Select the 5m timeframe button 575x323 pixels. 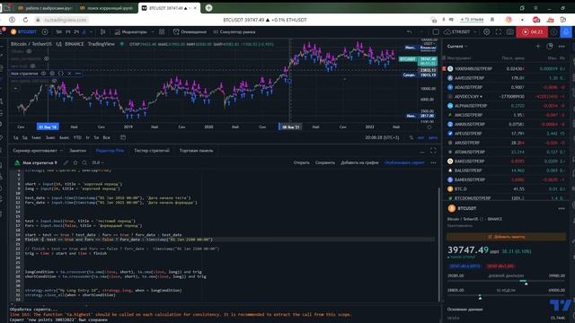click(x=58, y=32)
